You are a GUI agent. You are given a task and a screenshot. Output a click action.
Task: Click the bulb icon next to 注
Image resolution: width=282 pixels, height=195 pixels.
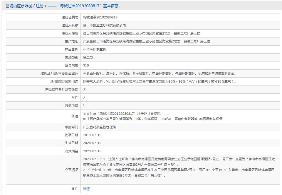73,189
